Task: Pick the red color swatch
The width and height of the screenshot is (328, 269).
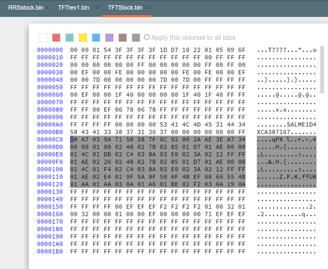Action: pos(56,37)
